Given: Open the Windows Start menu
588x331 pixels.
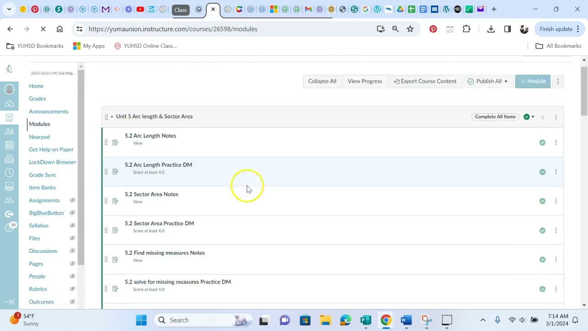Looking at the screenshot, I should [x=141, y=320].
